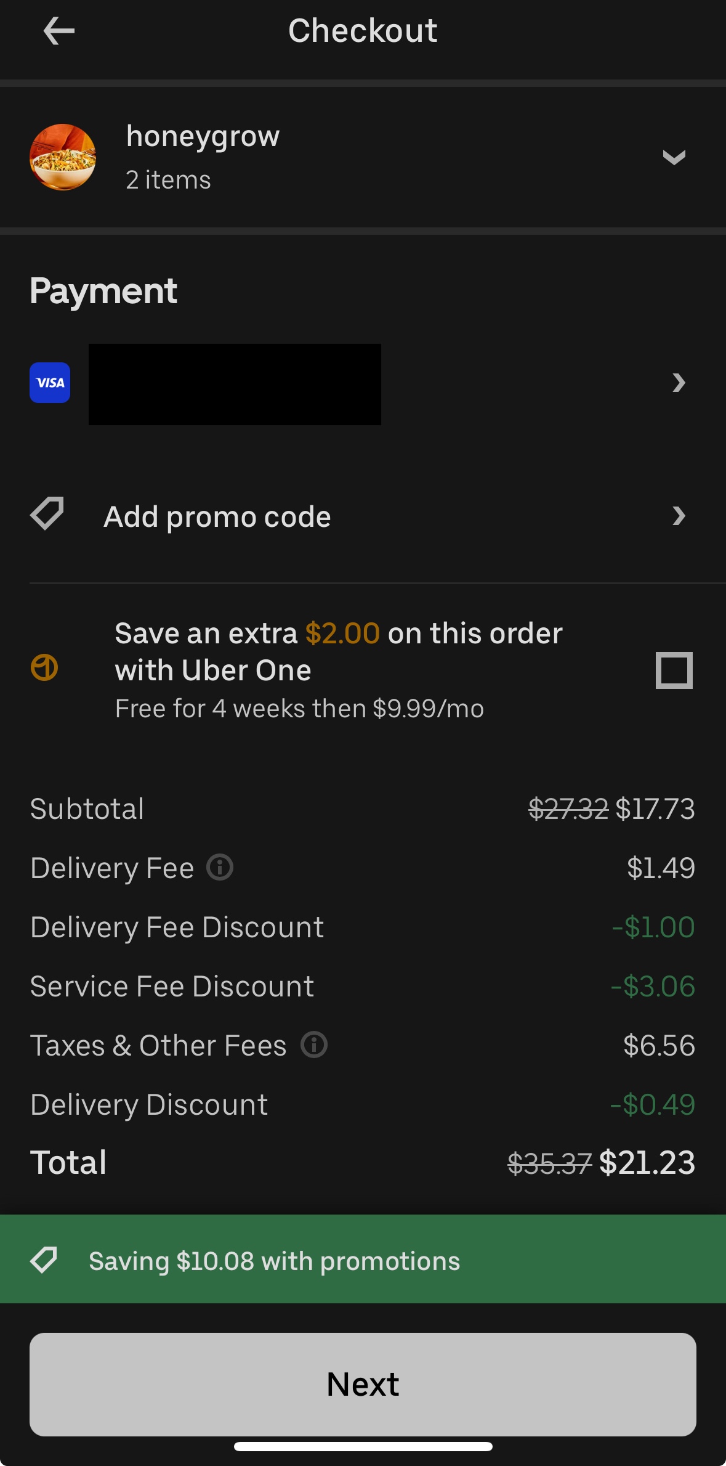Enable the Uber One savings checkbox
This screenshot has height=1466, width=726.
[674, 670]
